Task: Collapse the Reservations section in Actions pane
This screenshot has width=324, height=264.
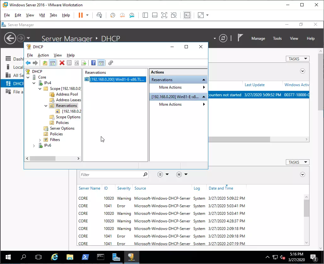Action: pyautogui.click(x=204, y=80)
